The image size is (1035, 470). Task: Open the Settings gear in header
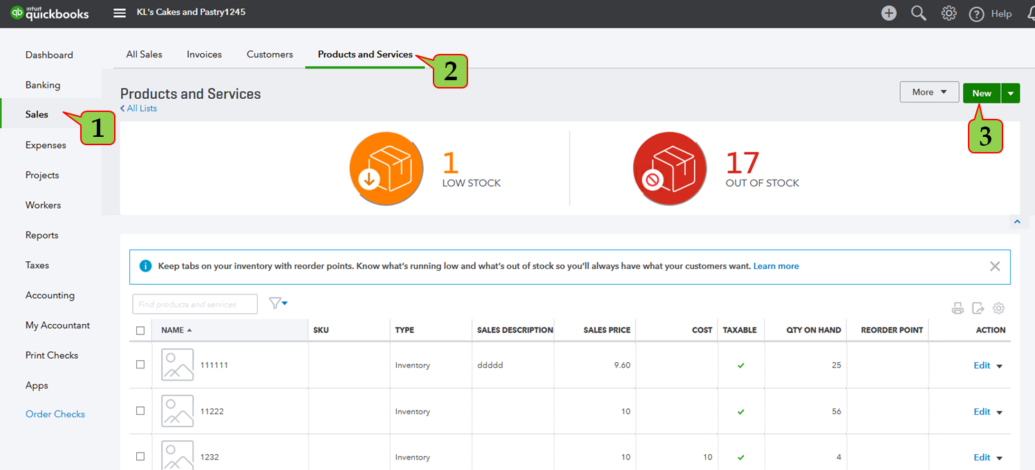click(949, 13)
